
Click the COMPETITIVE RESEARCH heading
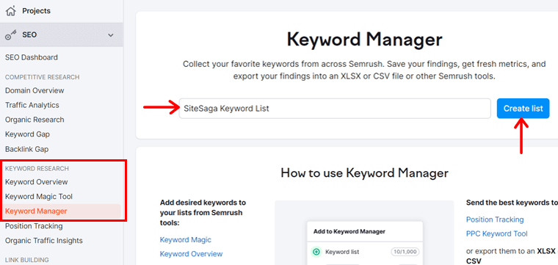coord(43,77)
